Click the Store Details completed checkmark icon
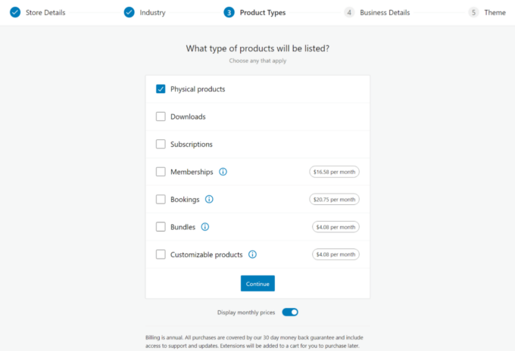The height and width of the screenshot is (351, 515). point(15,12)
